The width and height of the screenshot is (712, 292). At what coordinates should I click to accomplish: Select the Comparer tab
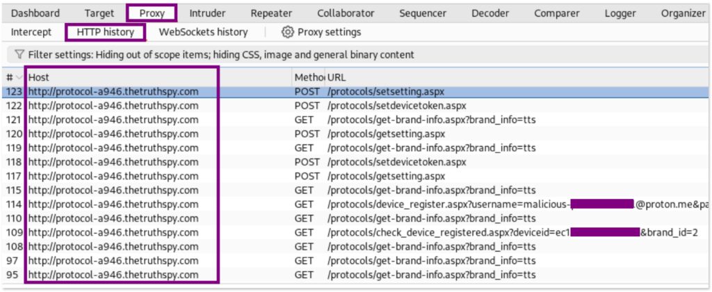pos(558,13)
